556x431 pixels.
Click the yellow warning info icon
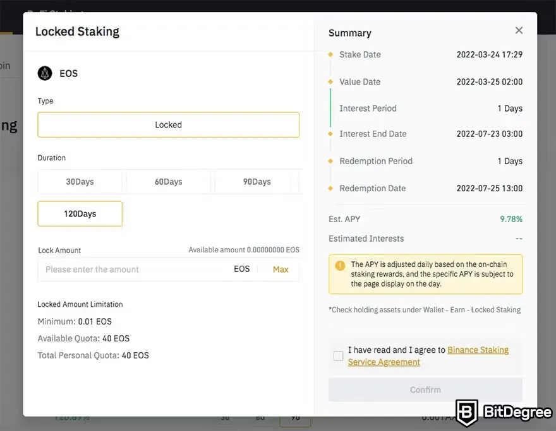click(340, 265)
